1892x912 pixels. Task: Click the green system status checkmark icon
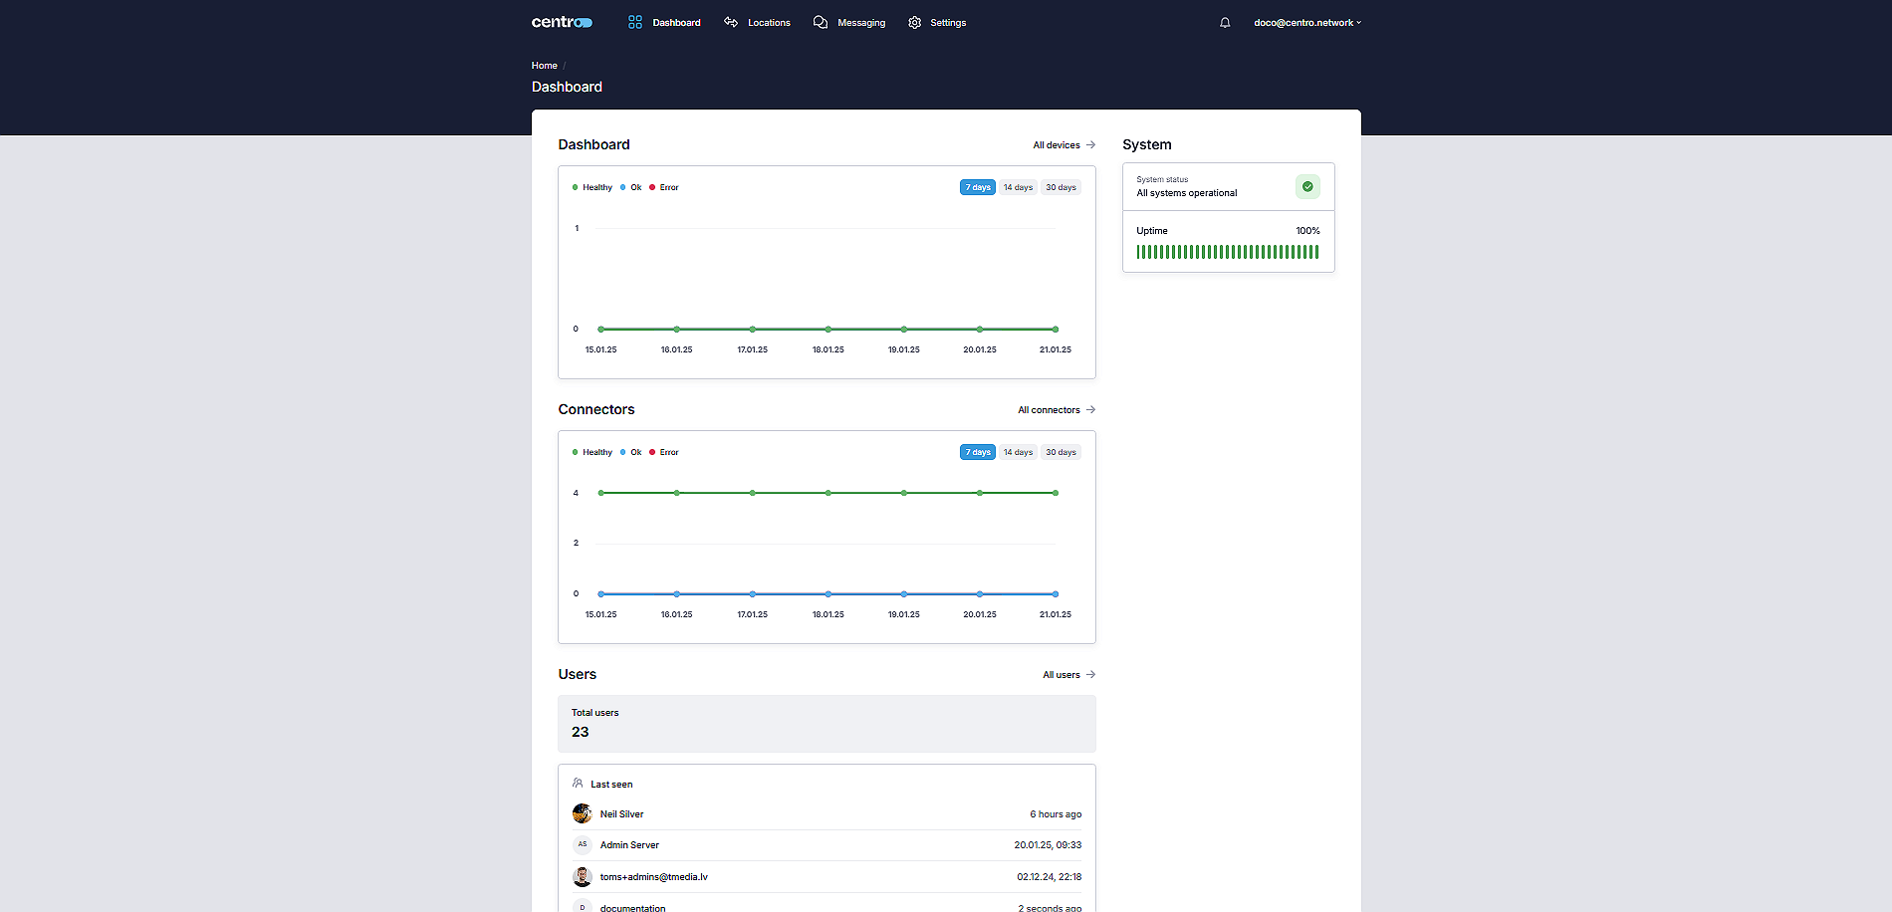(1307, 186)
